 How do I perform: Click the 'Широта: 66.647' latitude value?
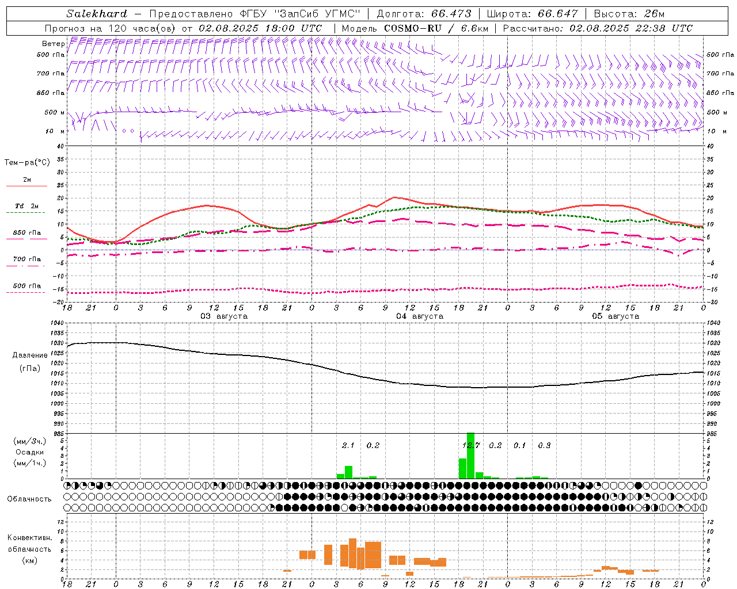[x=532, y=14]
